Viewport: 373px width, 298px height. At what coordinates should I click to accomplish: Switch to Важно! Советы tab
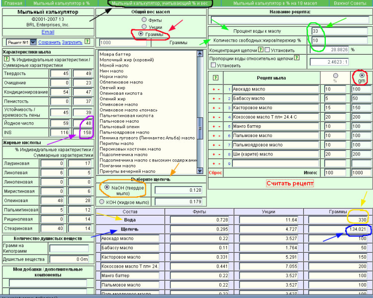point(350,3)
